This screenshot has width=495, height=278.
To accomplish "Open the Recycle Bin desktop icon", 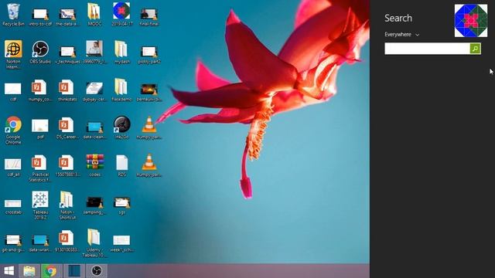I will click(x=13, y=15).
